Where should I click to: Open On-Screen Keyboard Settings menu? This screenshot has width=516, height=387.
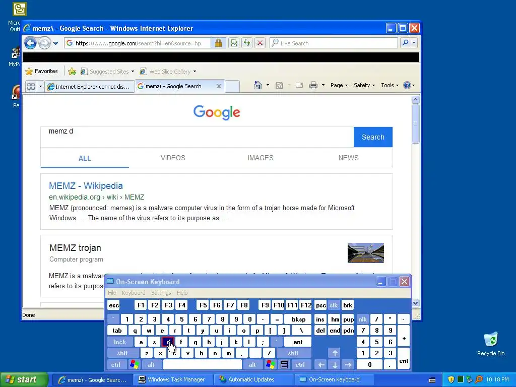[x=161, y=293]
